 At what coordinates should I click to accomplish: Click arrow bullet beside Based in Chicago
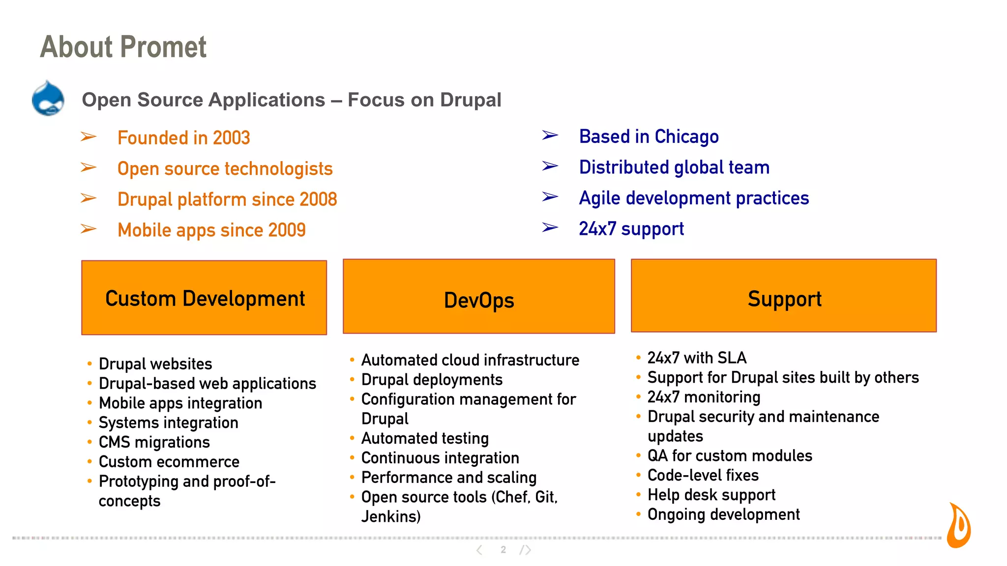[x=550, y=135]
